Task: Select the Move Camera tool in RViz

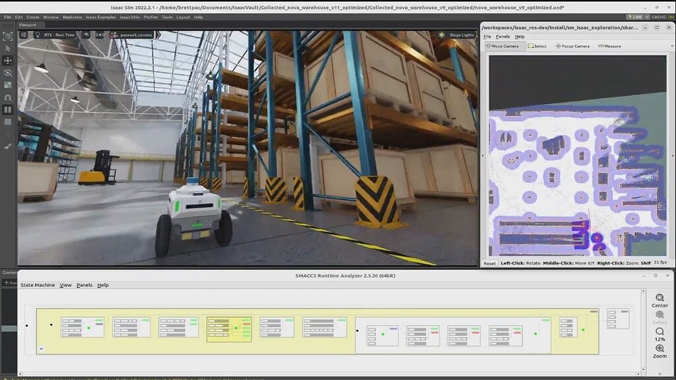Action: [x=504, y=46]
